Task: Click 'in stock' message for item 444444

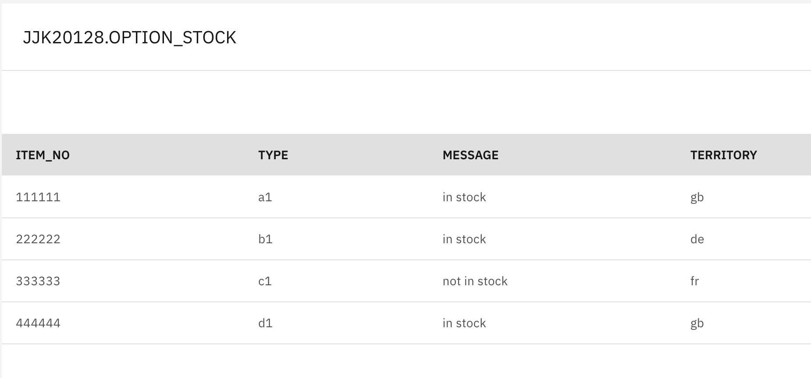Action: click(x=464, y=323)
